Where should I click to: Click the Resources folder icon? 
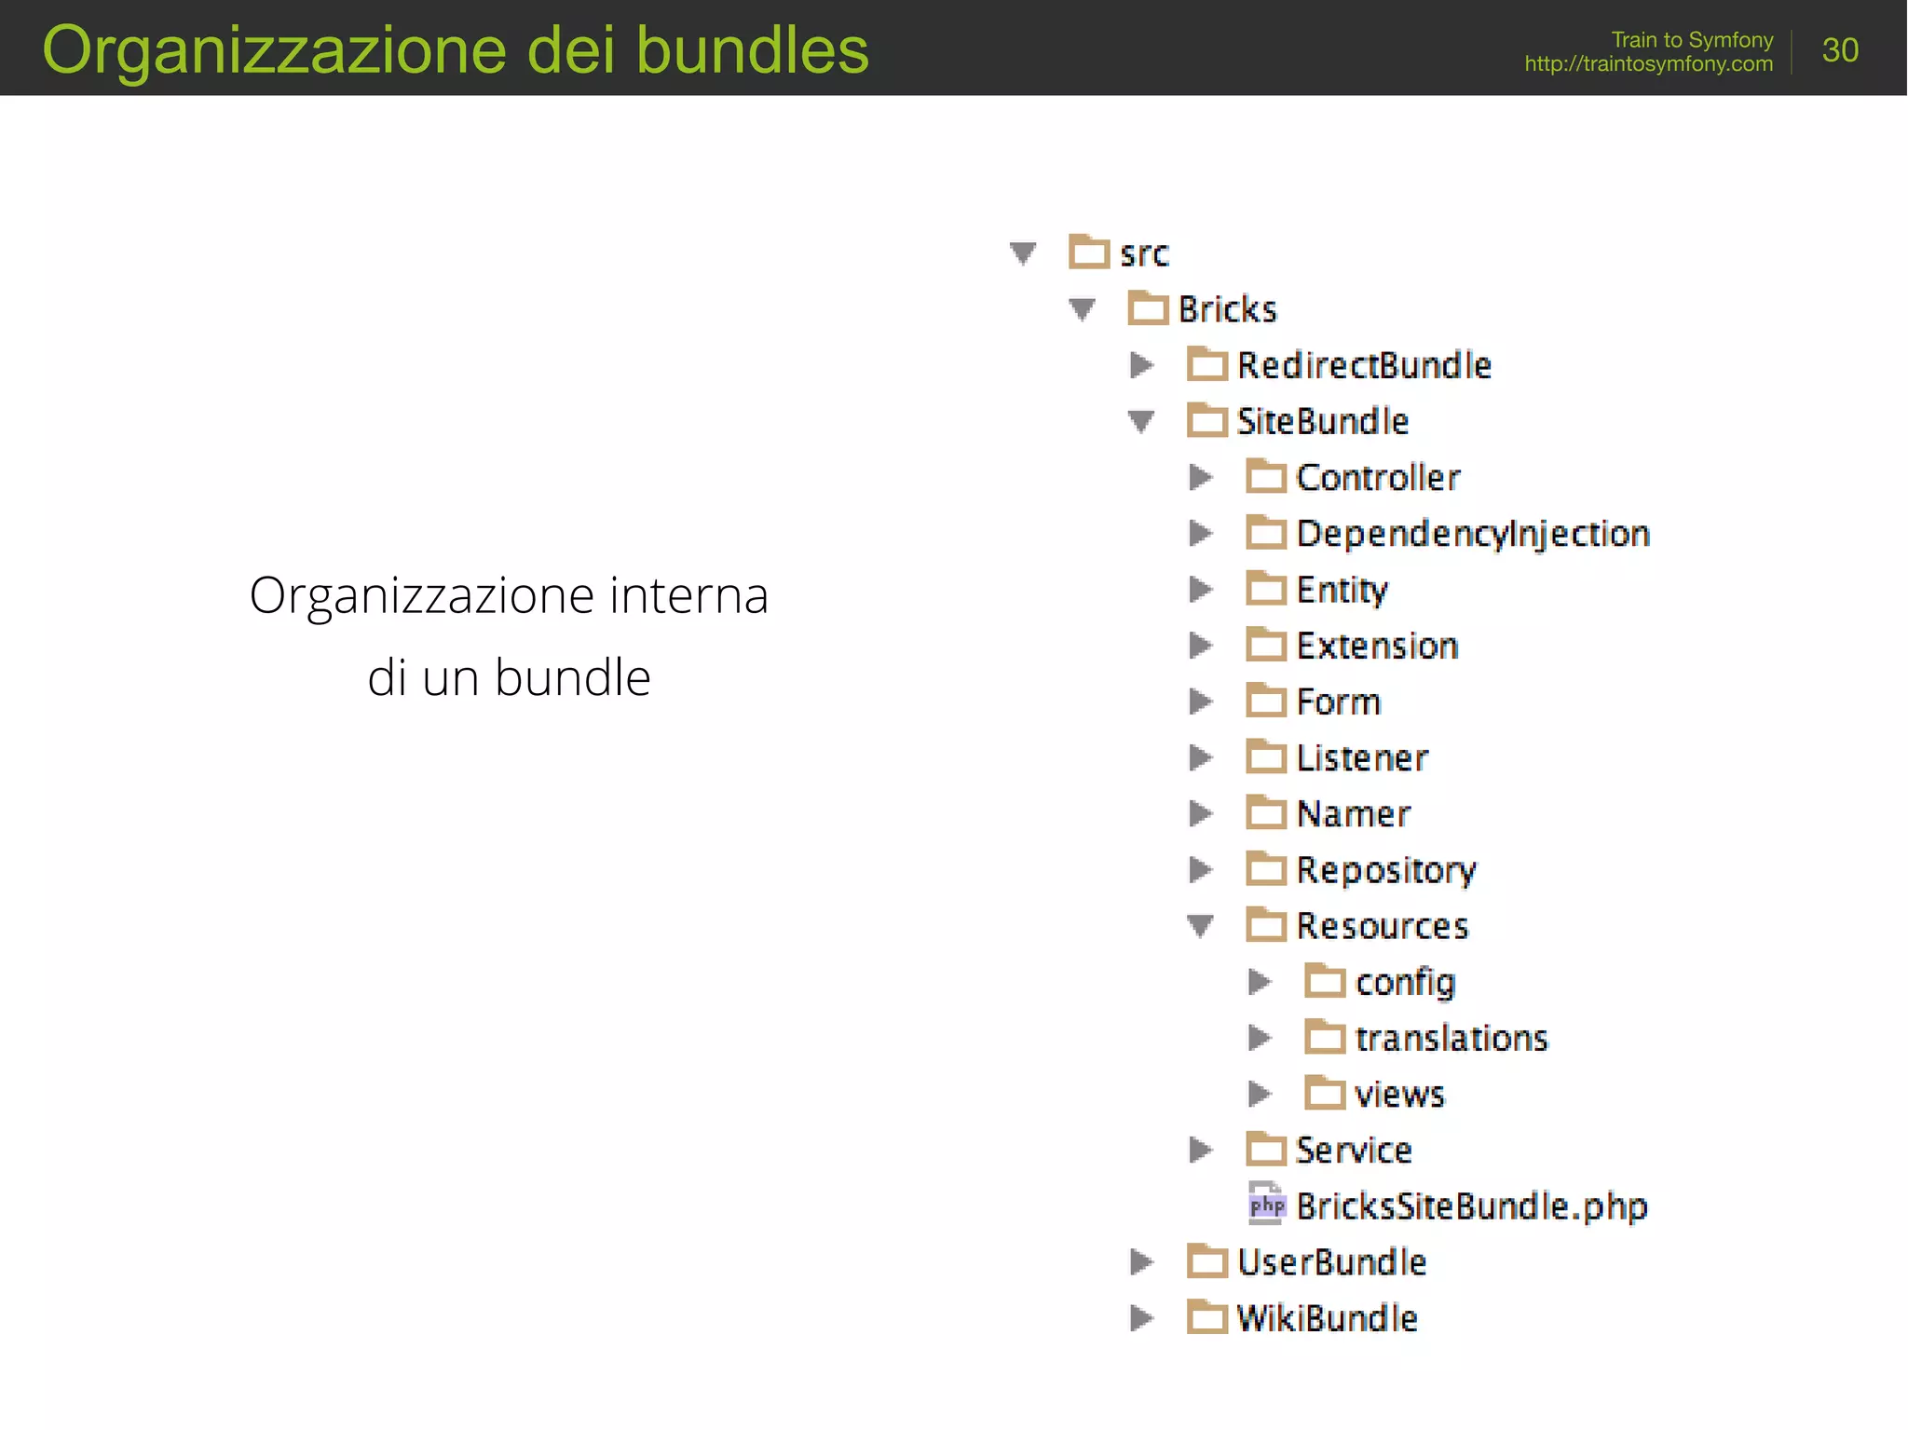coord(1266,923)
